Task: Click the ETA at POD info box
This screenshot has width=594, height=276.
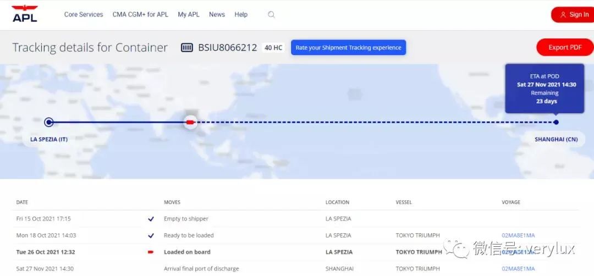Action: tap(544, 89)
